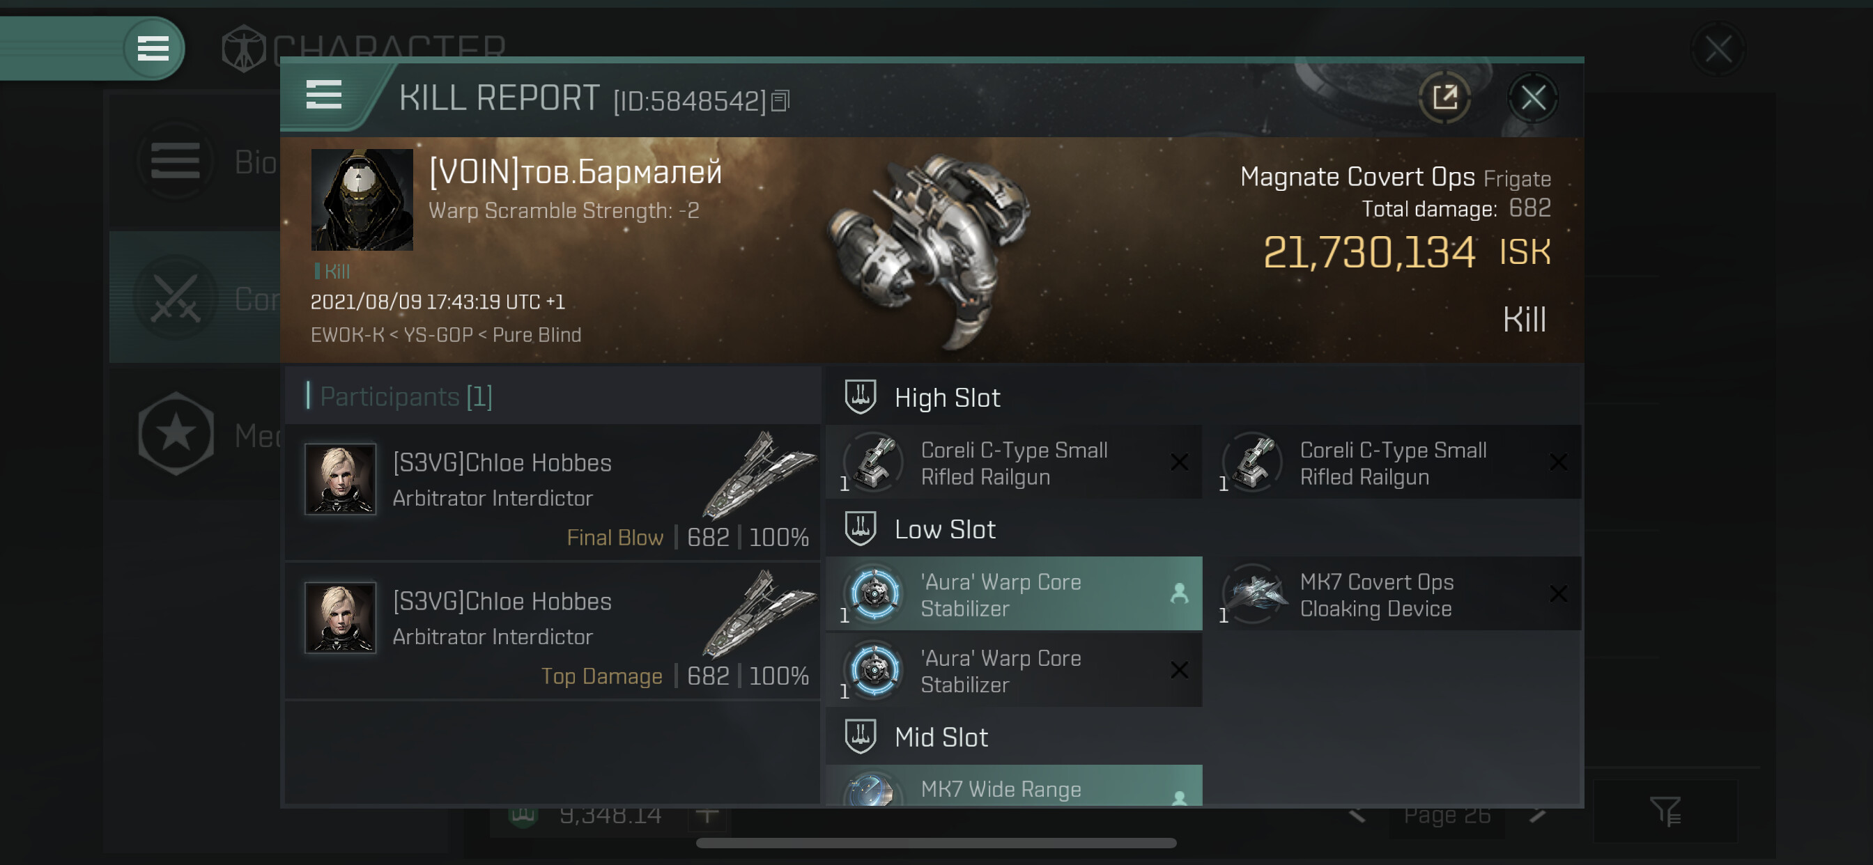1873x865 pixels.
Task: Click the Low Slot section icon
Action: pos(860,529)
